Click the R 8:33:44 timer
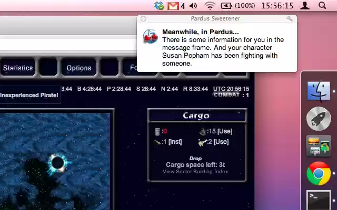This screenshot has width=337, height=210. pyautogui.click(x=195, y=89)
